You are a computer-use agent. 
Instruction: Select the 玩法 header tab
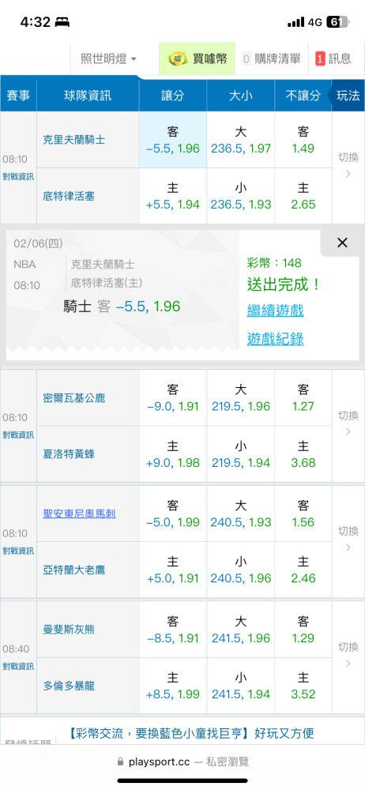(348, 96)
